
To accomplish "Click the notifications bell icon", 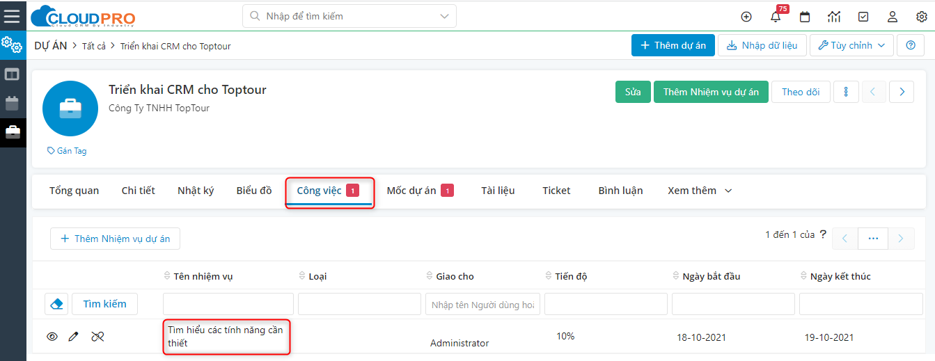I will tap(776, 17).
